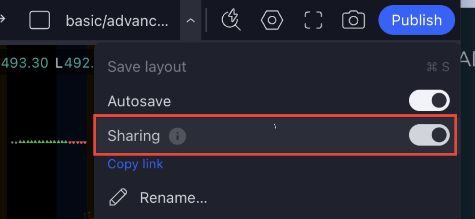Enter fullscreen mode via the corner-brackets icon
The height and width of the screenshot is (219, 475).
click(313, 20)
